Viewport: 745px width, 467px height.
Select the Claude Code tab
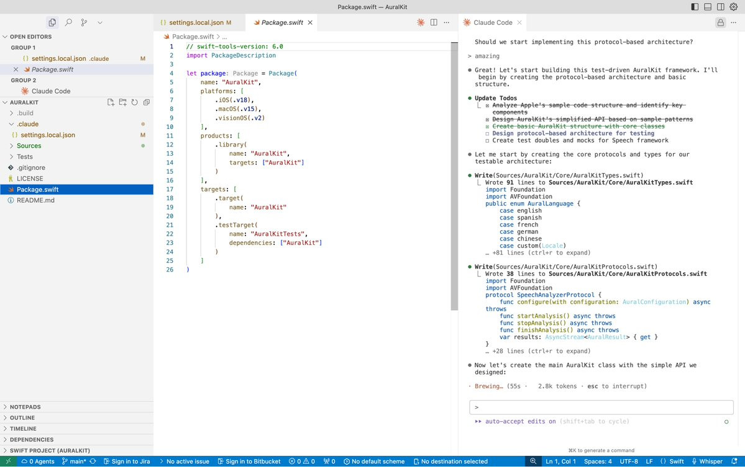tap(493, 22)
